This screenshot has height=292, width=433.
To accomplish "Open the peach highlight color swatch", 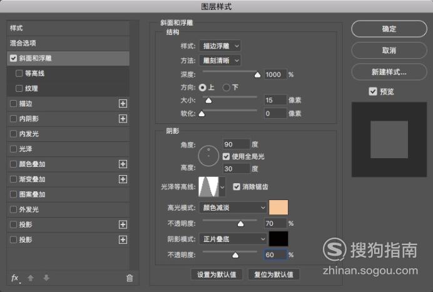I will (x=278, y=208).
